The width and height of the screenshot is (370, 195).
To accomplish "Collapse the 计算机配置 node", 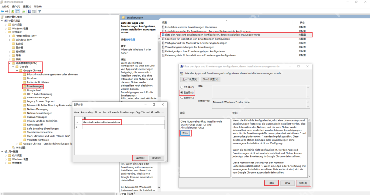I will tap(2, 21).
